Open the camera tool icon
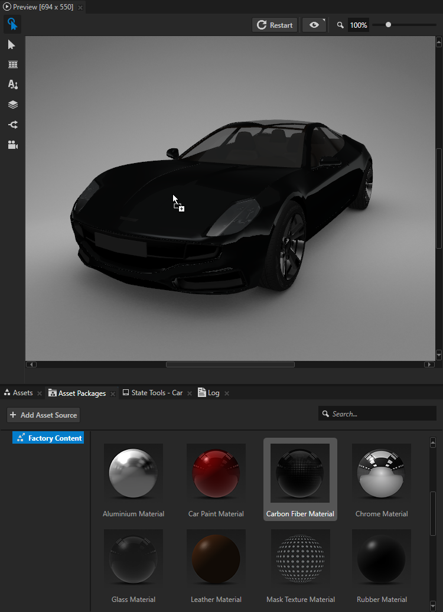This screenshot has width=443, height=612. click(x=13, y=145)
